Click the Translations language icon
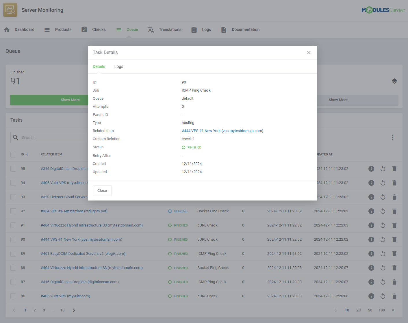The image size is (408, 323). tap(151, 29)
